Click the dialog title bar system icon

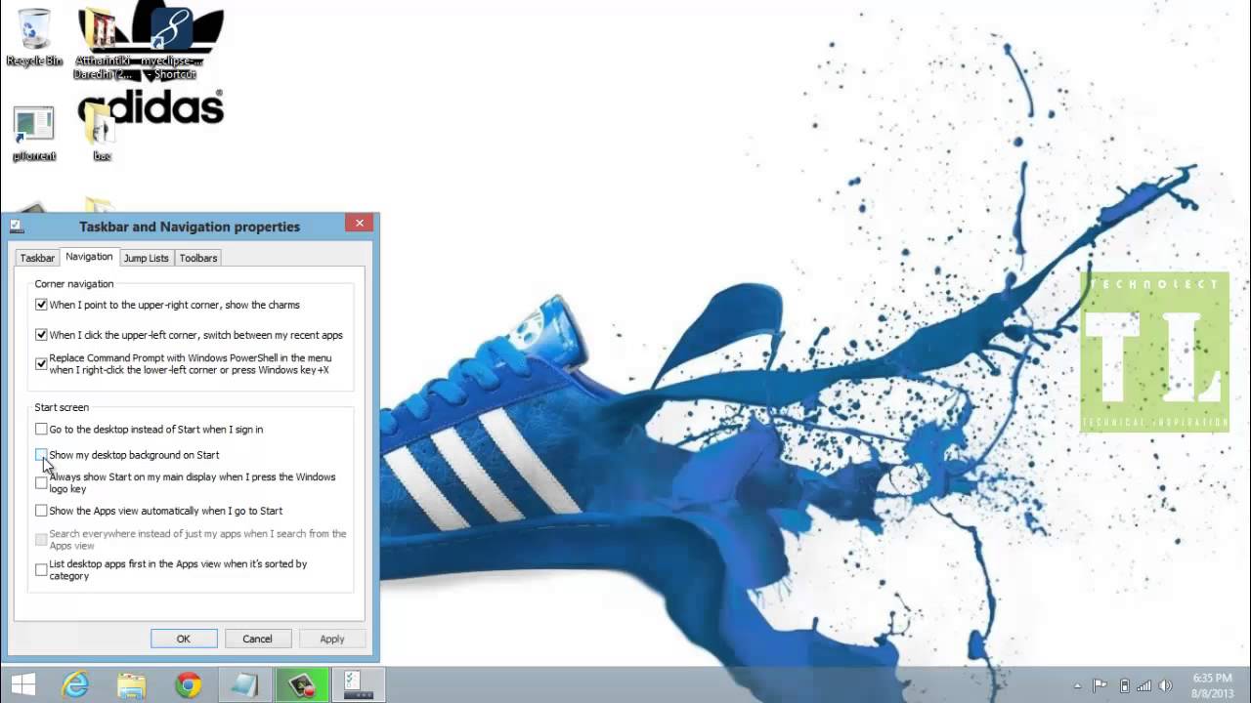click(x=17, y=226)
